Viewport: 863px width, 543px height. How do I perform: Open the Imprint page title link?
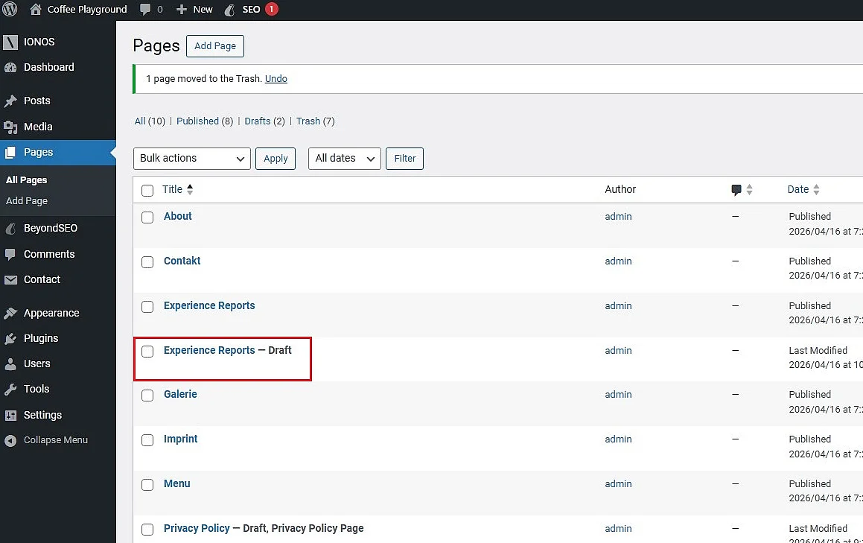pos(180,439)
